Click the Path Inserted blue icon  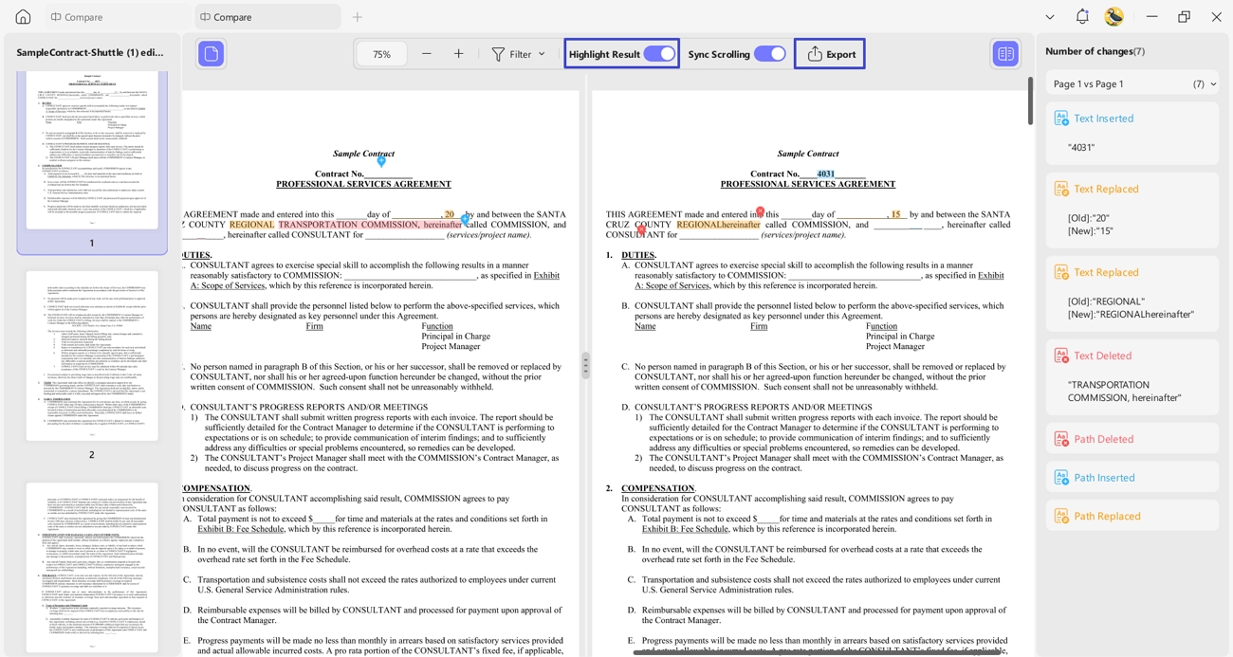point(1061,478)
